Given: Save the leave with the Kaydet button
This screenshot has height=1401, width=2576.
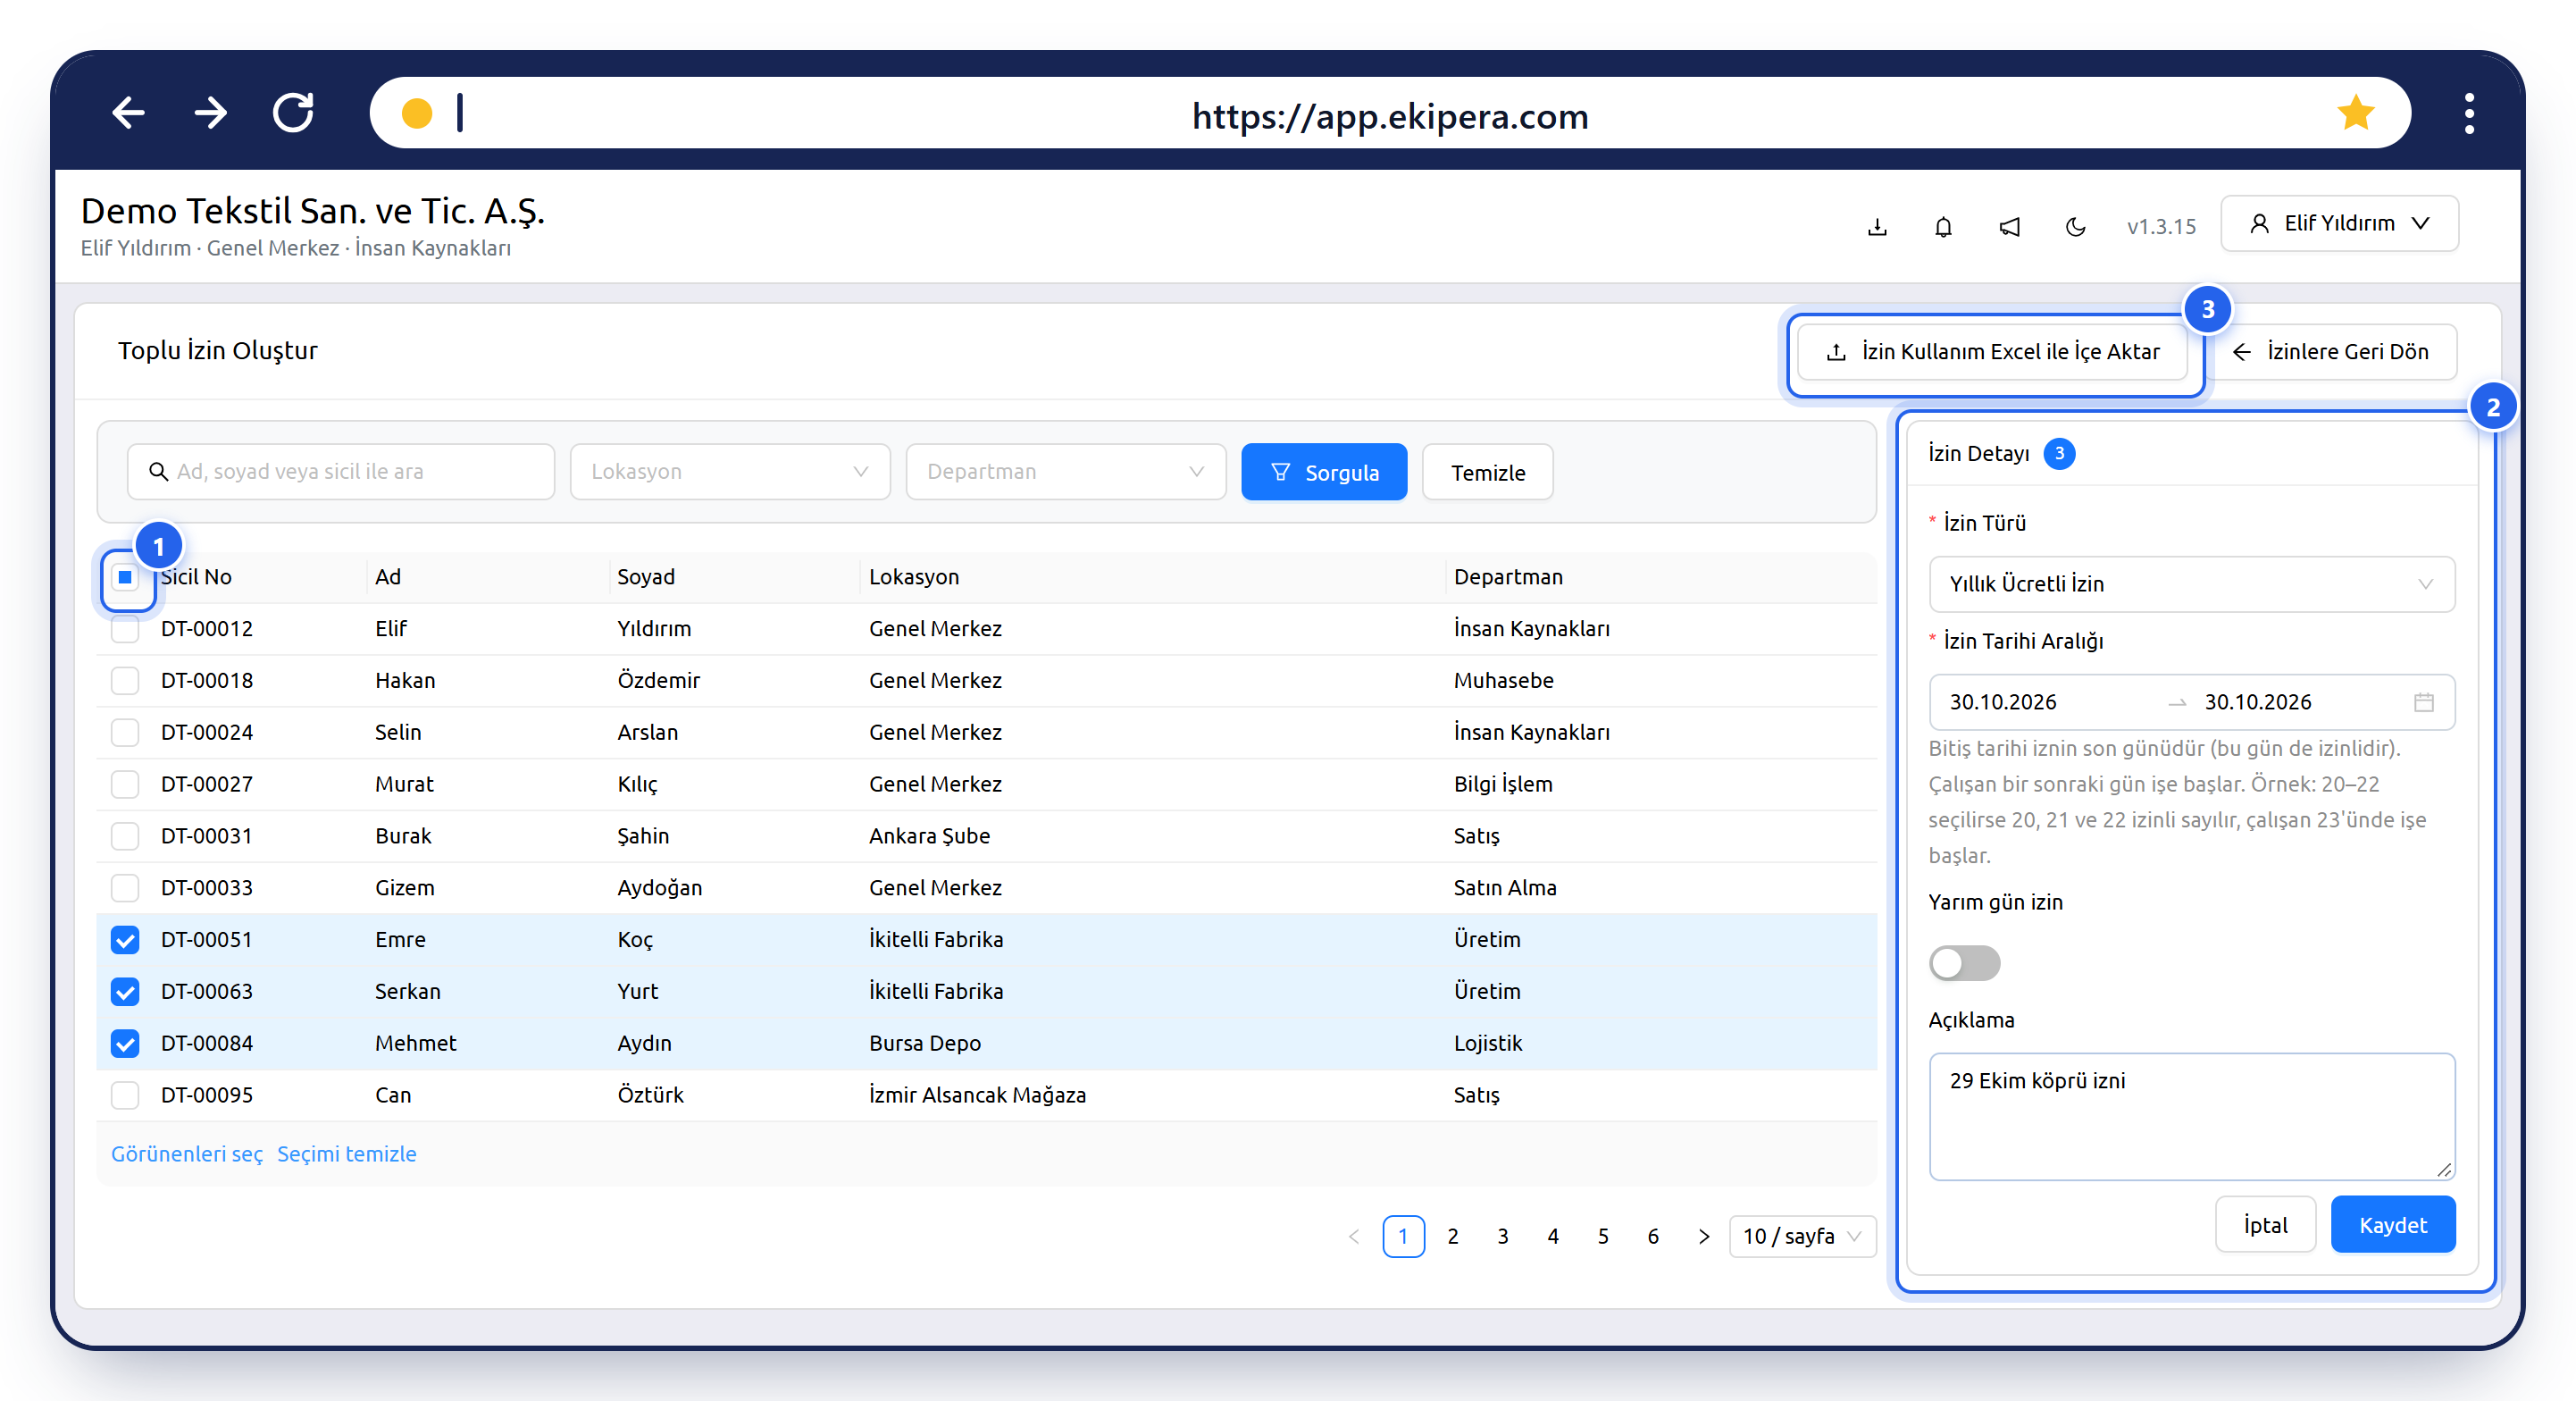Looking at the screenshot, I should [x=2393, y=1225].
